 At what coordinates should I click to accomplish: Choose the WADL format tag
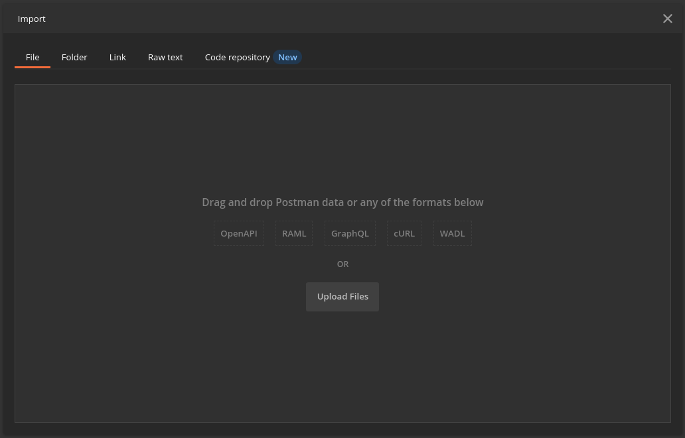452,233
